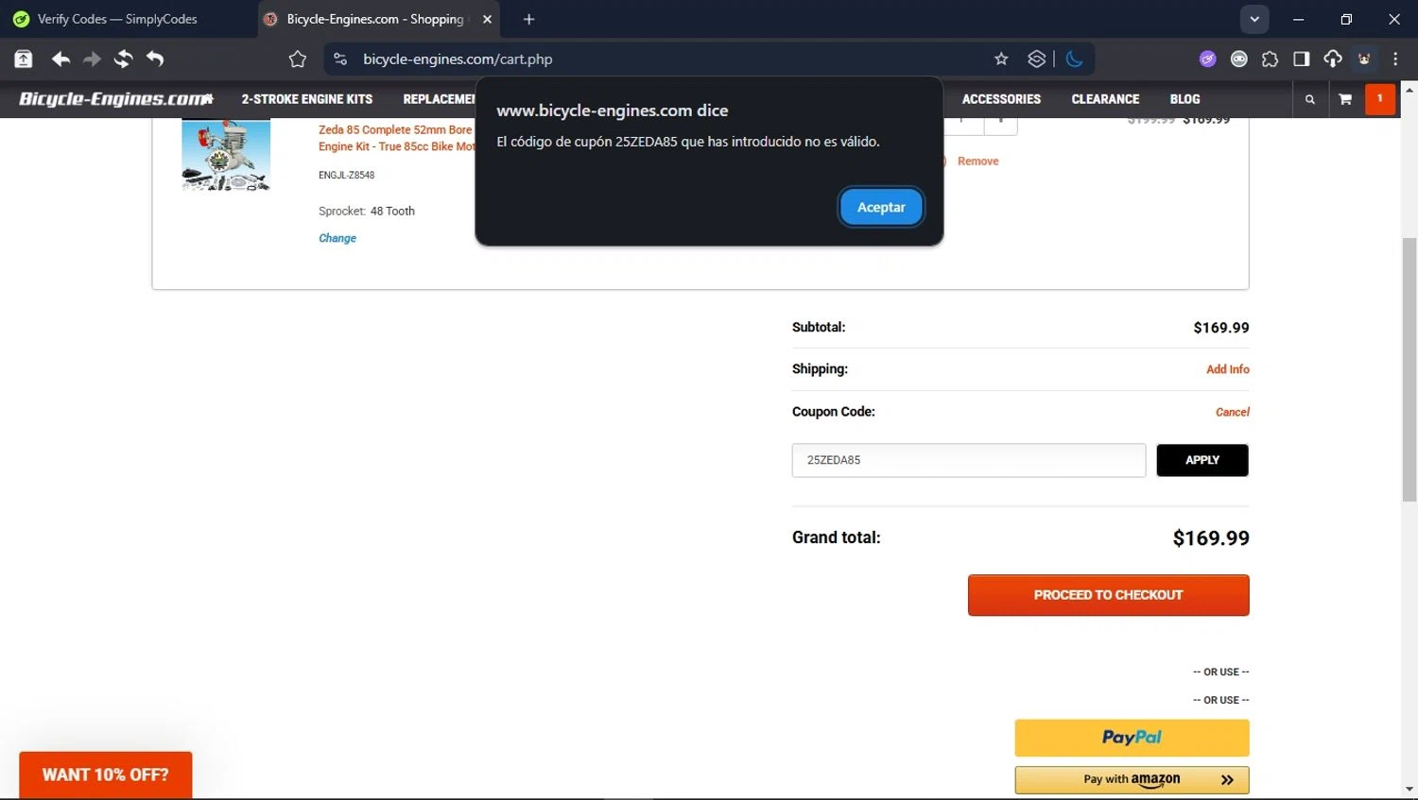Click Add Info for shipping
1418x800 pixels.
1228,369
